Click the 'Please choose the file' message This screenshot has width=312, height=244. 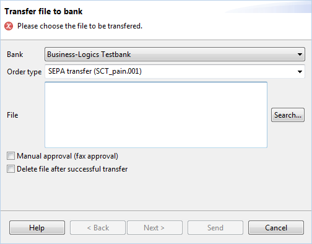click(x=80, y=26)
